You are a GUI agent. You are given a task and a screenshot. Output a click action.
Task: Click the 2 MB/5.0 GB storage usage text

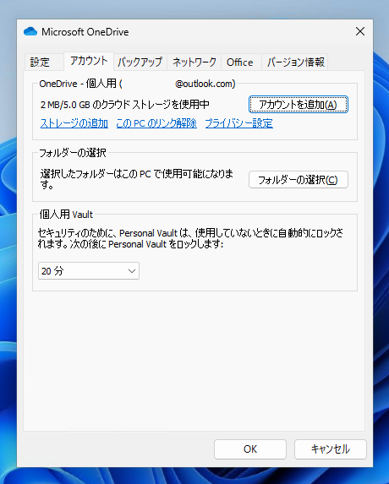pyautogui.click(x=124, y=105)
